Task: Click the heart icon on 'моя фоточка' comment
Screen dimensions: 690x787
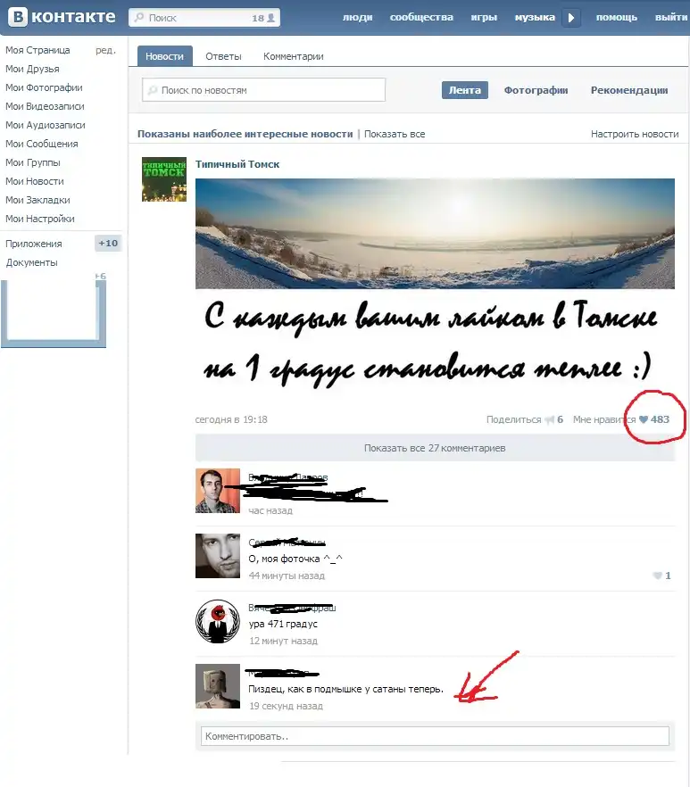Action: coord(656,576)
